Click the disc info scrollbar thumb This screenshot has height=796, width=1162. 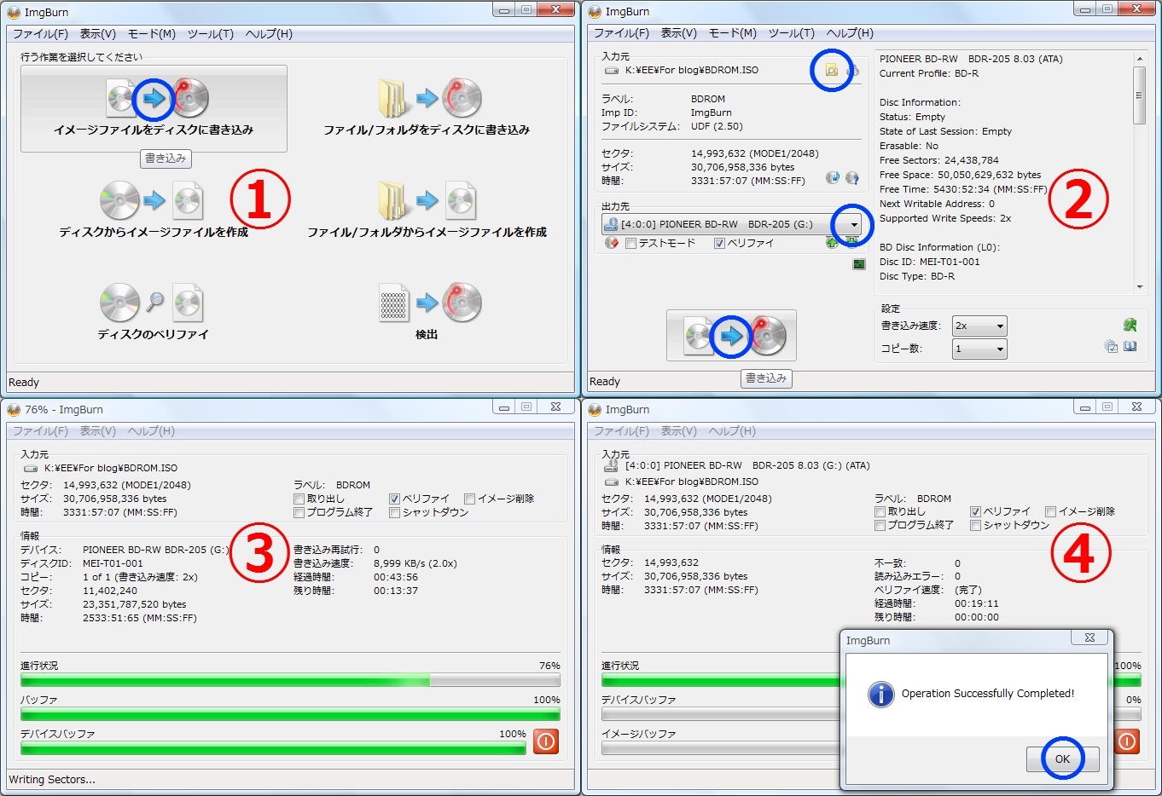point(1139,95)
